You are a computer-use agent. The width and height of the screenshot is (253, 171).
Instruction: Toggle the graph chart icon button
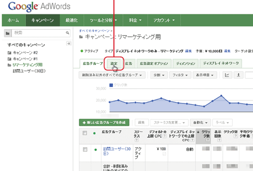227,75
